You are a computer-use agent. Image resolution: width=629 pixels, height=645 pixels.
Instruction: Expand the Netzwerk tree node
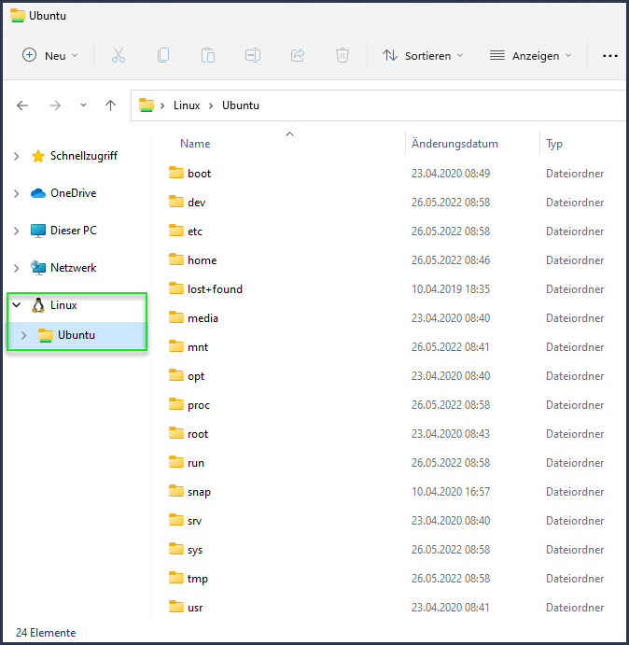click(x=17, y=268)
